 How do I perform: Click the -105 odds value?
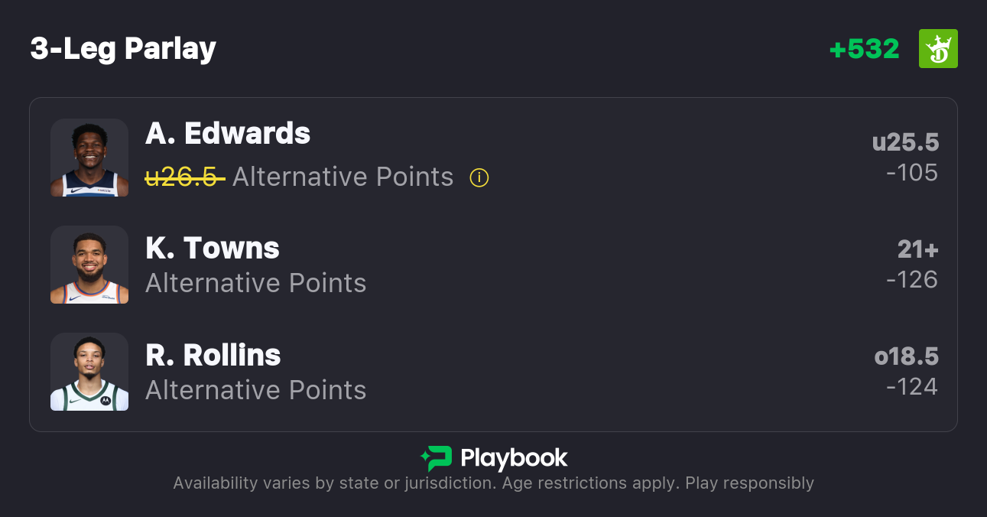tap(912, 173)
